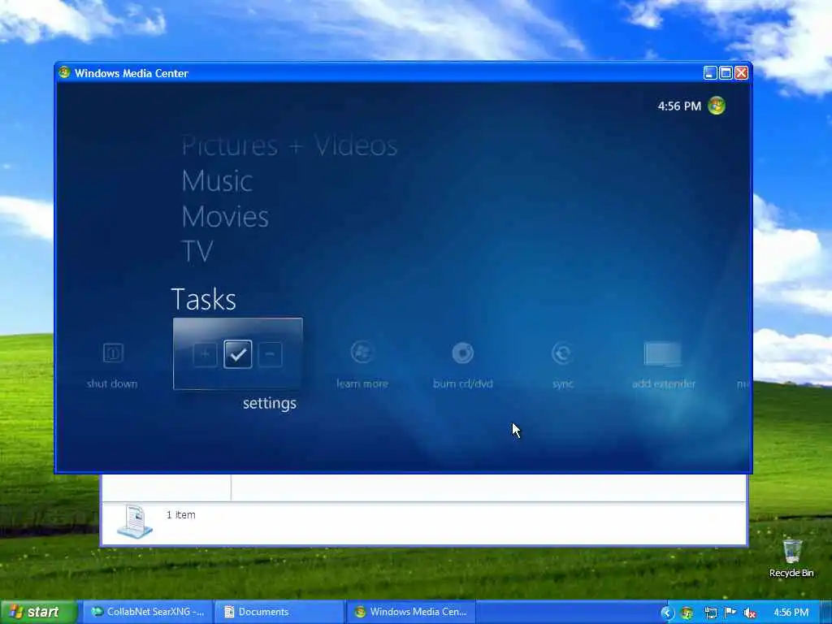Select the Music menu category
Viewport: 832px width, 624px height.
(x=217, y=181)
